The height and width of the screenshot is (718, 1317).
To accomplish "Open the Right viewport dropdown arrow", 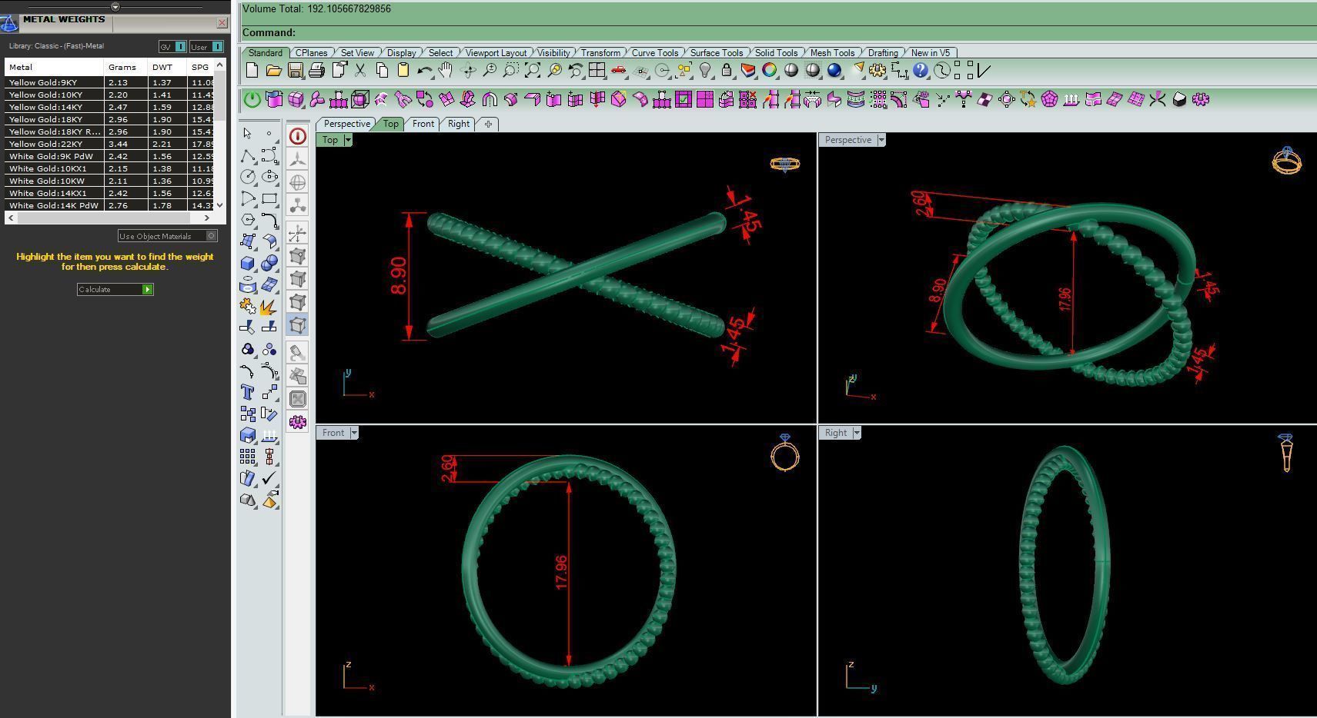I will pos(857,433).
